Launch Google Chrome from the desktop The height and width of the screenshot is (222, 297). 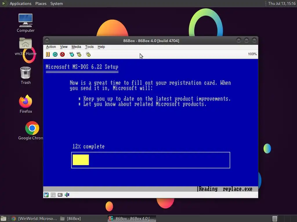(32, 130)
